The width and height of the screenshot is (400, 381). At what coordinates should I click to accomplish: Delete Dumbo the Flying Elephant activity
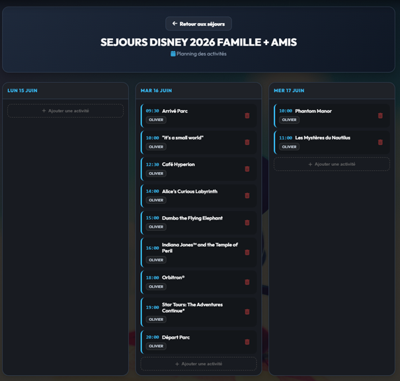point(247,222)
